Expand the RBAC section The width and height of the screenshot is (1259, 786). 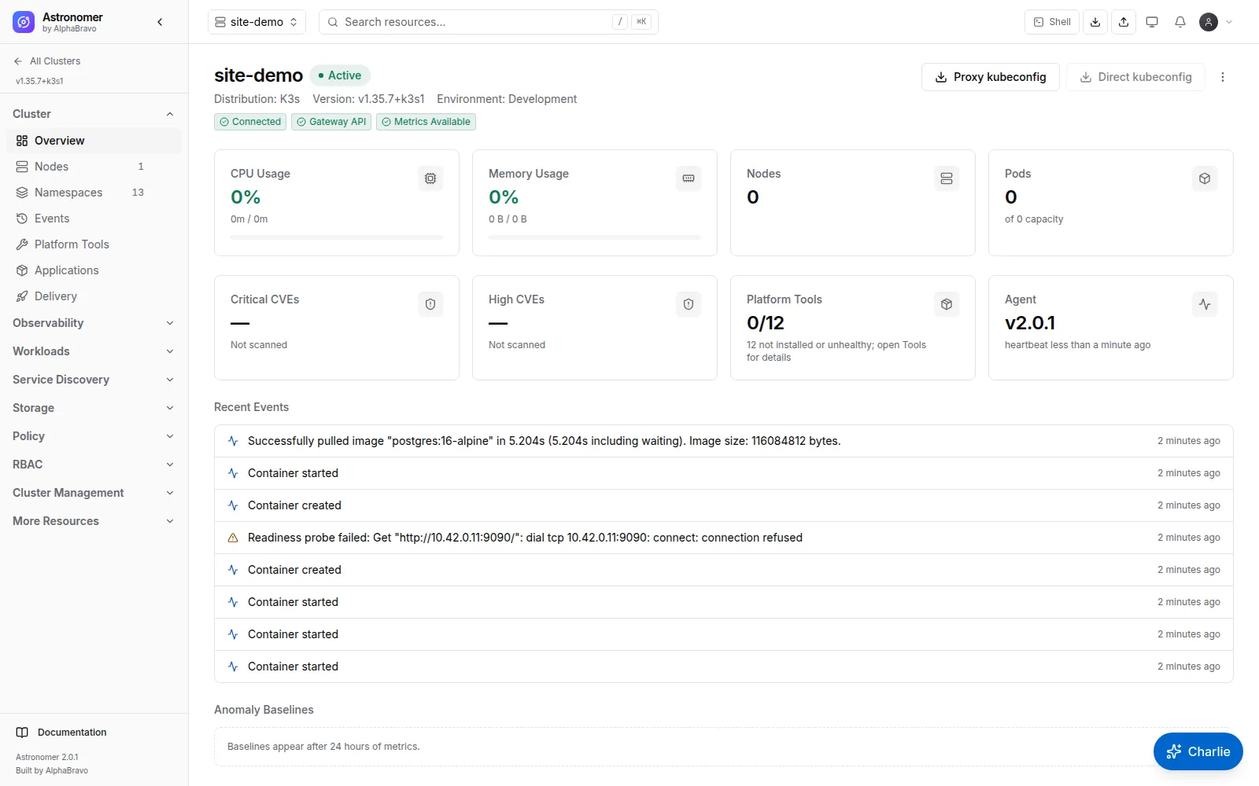[94, 465]
